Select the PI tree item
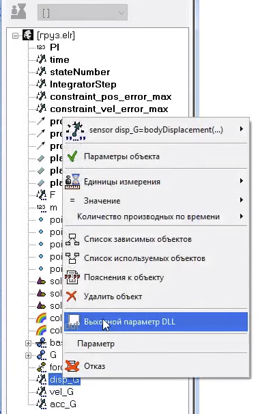Image resolution: width=258 pixels, height=414 pixels. 55,47
